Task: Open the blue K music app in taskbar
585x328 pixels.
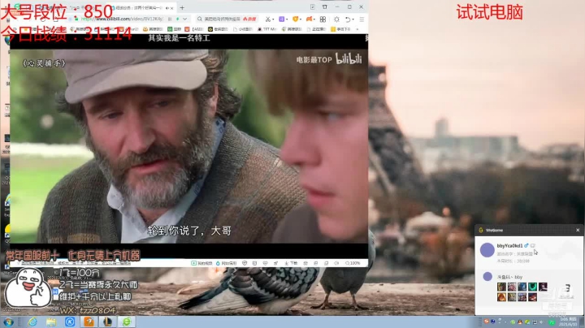Action: coord(70,322)
